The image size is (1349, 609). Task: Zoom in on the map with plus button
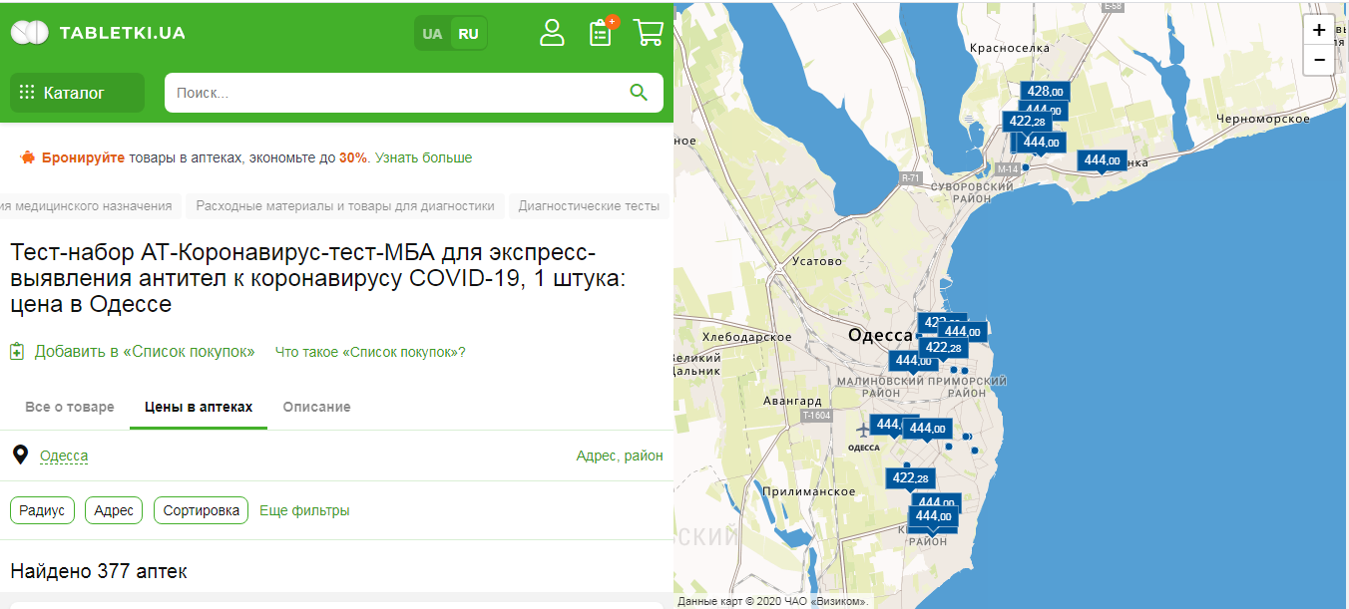tap(1318, 29)
